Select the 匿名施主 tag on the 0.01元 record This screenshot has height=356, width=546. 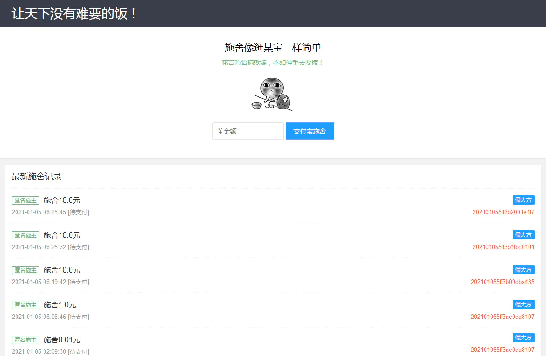(26, 339)
